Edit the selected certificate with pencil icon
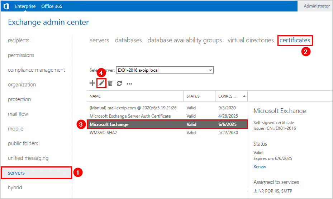 click(101, 83)
